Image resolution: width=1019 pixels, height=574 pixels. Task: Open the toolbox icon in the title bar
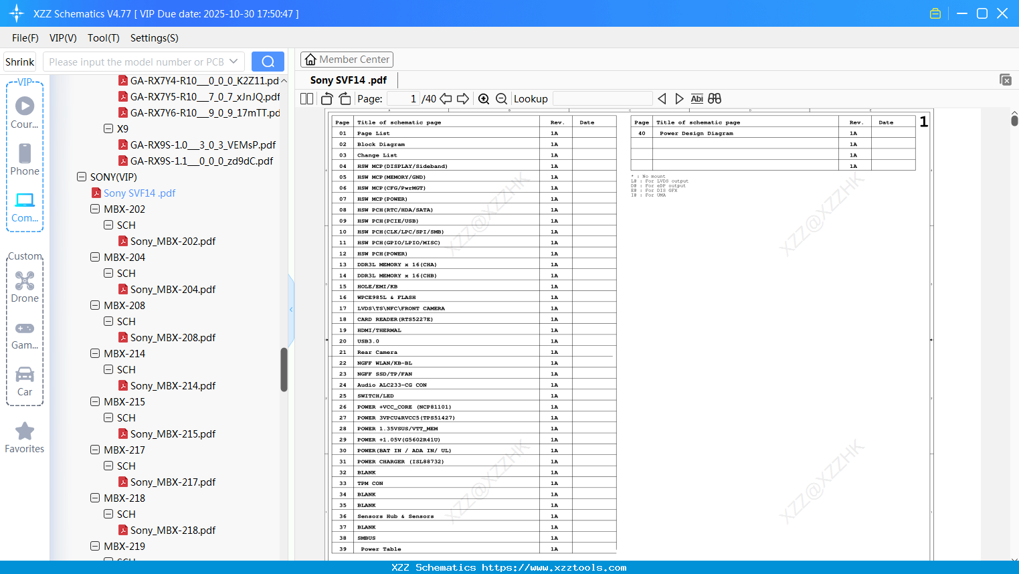(935, 13)
